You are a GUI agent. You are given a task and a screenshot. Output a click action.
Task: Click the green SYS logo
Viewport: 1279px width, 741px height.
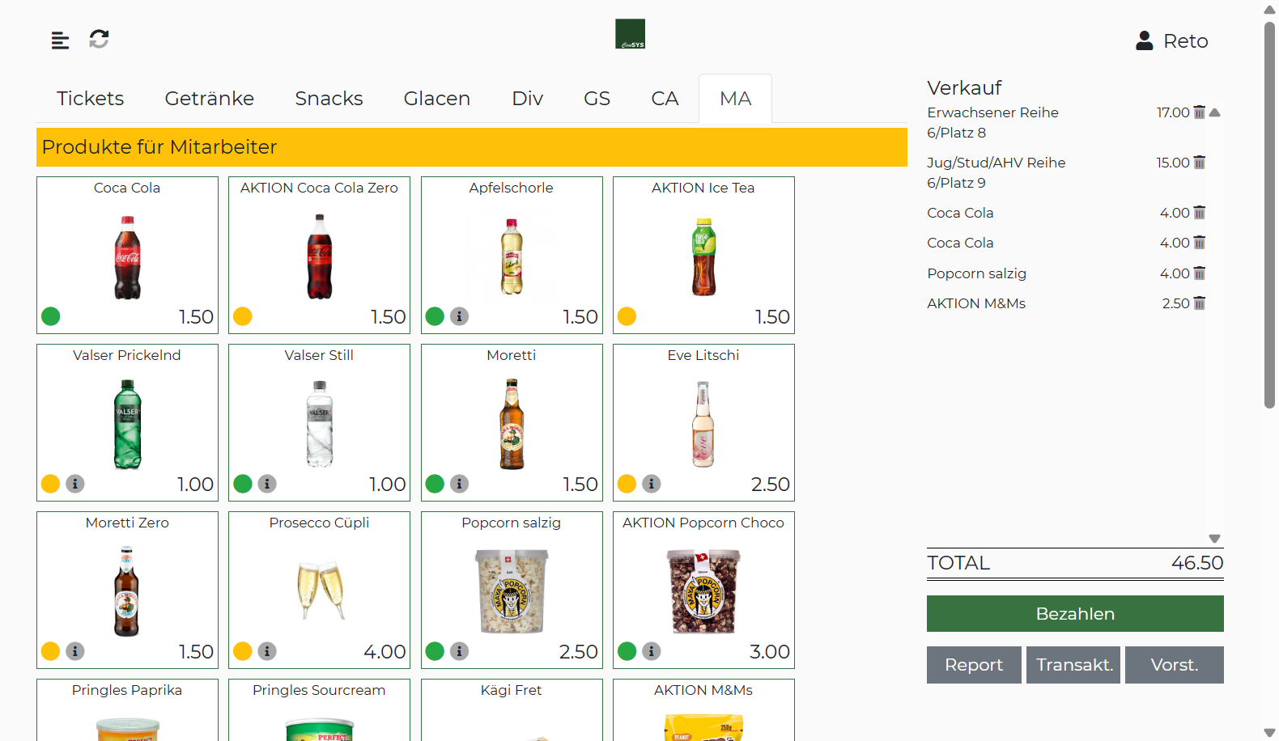[x=630, y=34]
